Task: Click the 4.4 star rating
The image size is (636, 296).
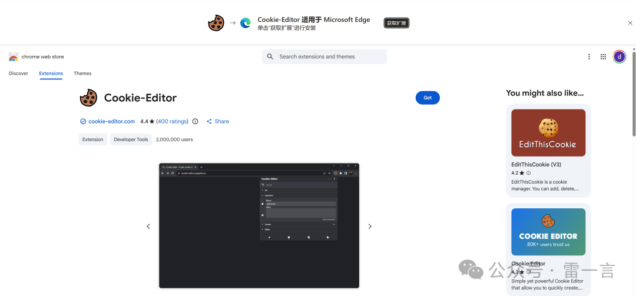Action: 147,121
